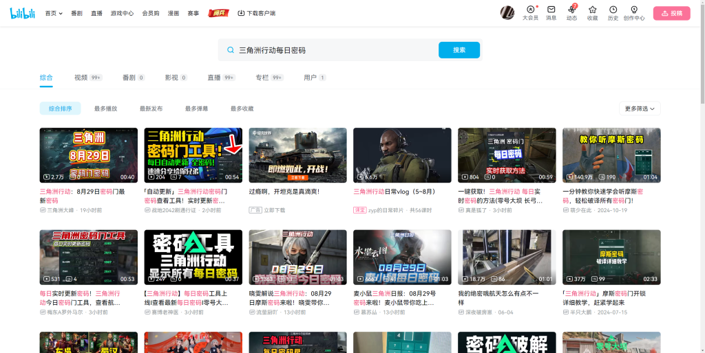The image size is (705, 353).
Task: Open uploader 流萤厨吖
Action: (268, 312)
